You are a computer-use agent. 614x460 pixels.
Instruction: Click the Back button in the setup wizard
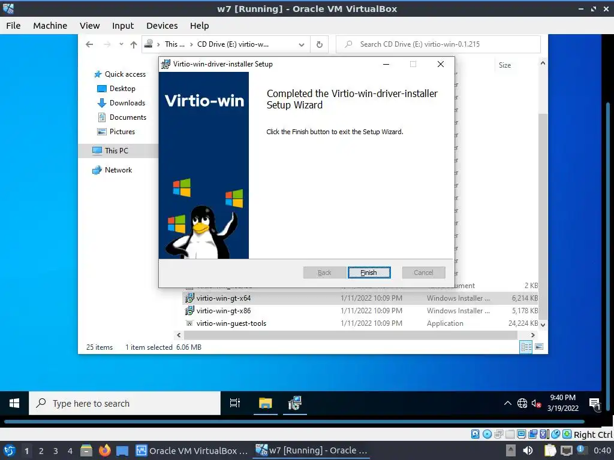point(324,273)
